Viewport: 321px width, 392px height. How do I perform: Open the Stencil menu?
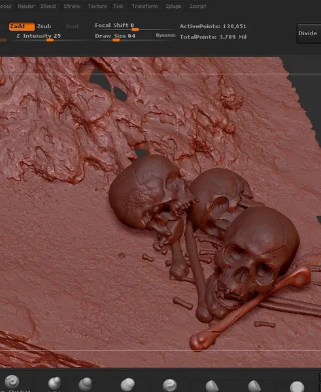[48, 6]
